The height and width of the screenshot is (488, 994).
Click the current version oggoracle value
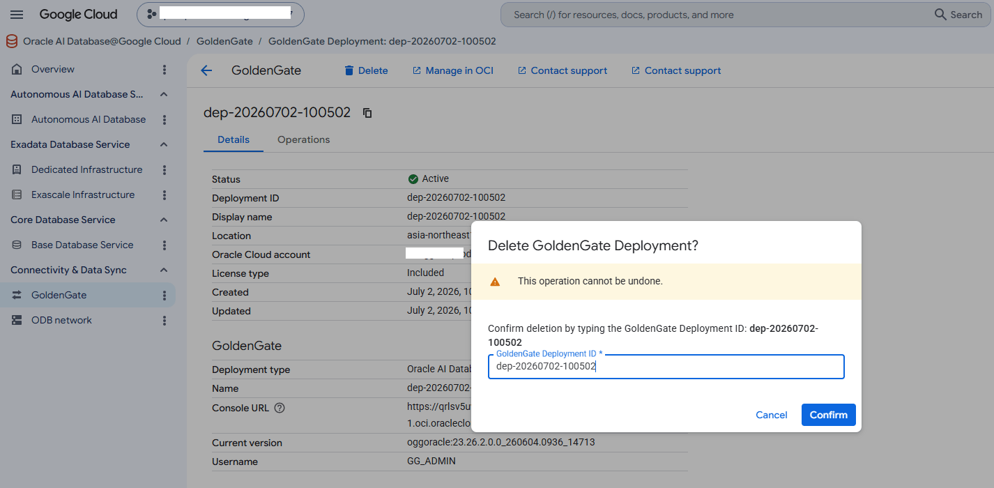[x=501, y=443]
